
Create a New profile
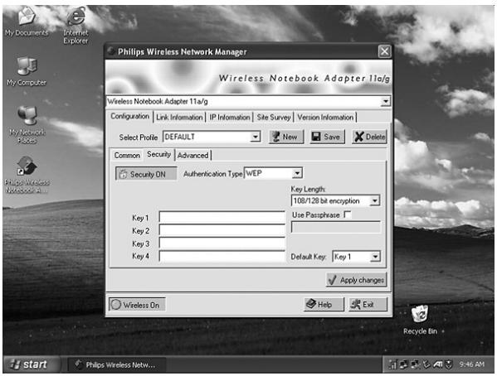click(286, 137)
